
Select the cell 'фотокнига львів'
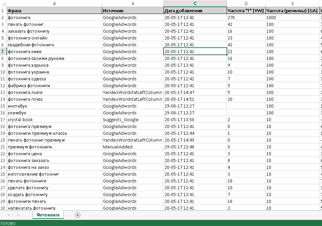click(x=55, y=92)
